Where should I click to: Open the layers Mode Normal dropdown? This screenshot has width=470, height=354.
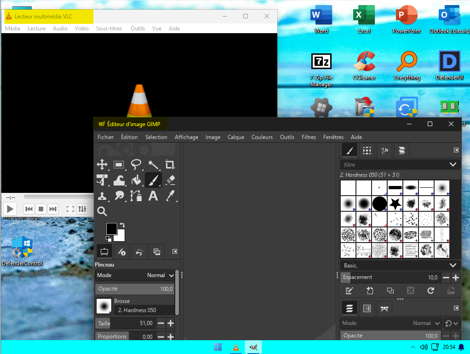tap(391, 323)
